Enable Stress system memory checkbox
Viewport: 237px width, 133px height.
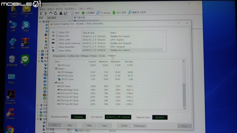click(57, 43)
